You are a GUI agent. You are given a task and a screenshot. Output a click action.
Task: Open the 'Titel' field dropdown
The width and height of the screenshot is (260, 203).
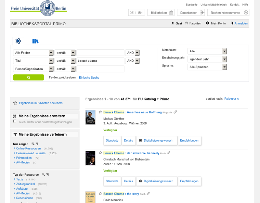(33, 61)
